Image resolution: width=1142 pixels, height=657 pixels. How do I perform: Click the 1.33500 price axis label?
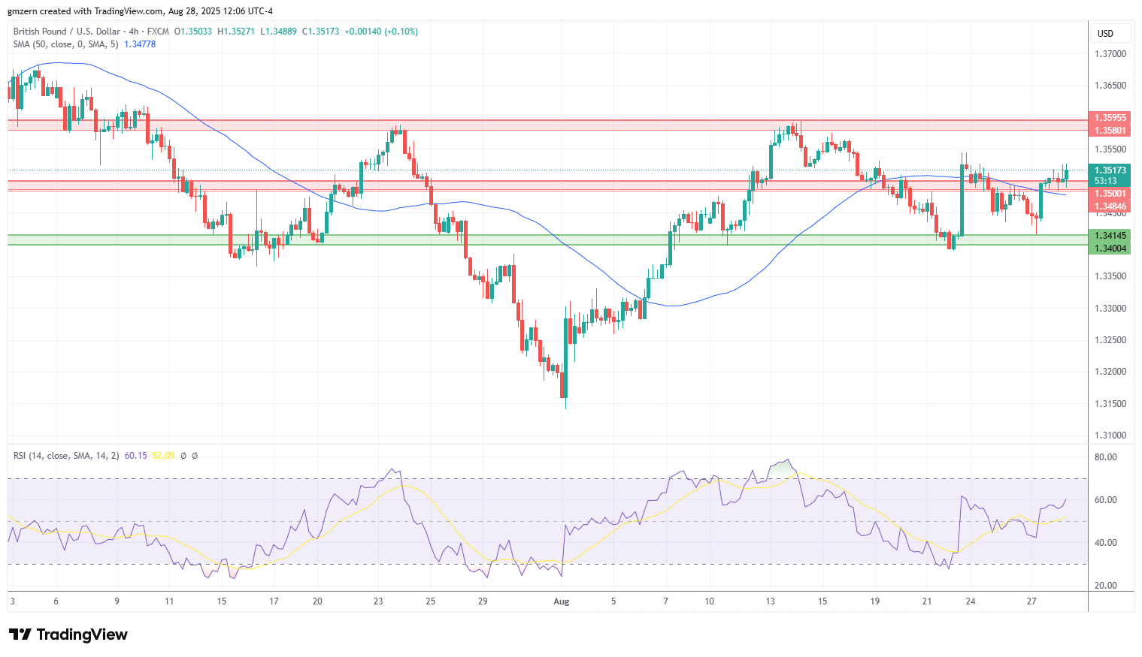tap(1110, 276)
